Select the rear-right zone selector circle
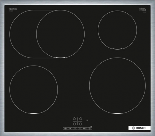The image size is (155, 136). [x=81, y=119]
